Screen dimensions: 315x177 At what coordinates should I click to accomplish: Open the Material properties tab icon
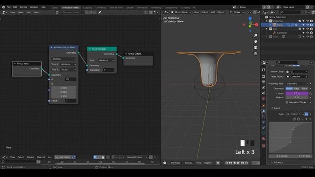coord(264,139)
